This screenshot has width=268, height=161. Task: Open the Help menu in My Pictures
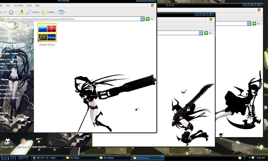37,5
